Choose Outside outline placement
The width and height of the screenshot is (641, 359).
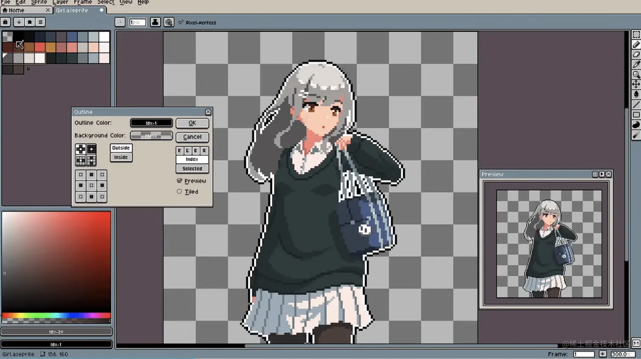point(121,148)
